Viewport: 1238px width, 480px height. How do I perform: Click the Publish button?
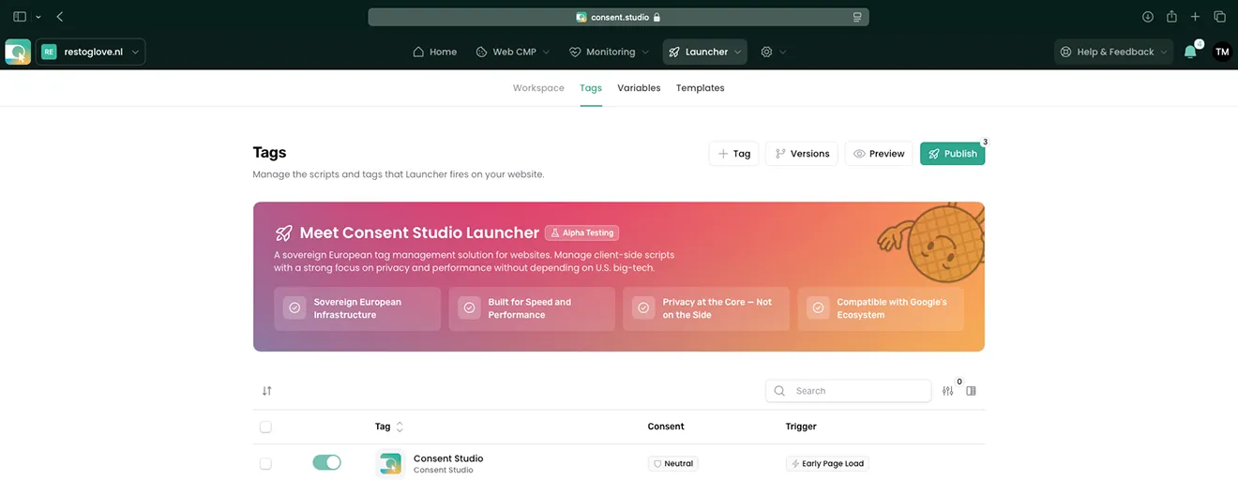coord(952,154)
